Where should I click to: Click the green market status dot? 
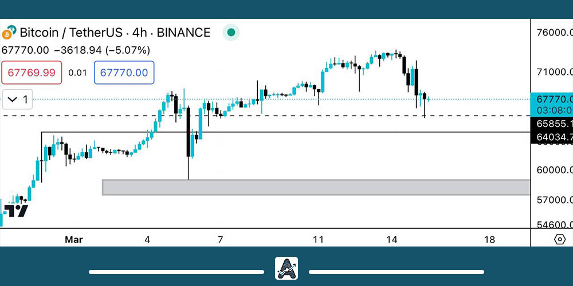coord(231,33)
